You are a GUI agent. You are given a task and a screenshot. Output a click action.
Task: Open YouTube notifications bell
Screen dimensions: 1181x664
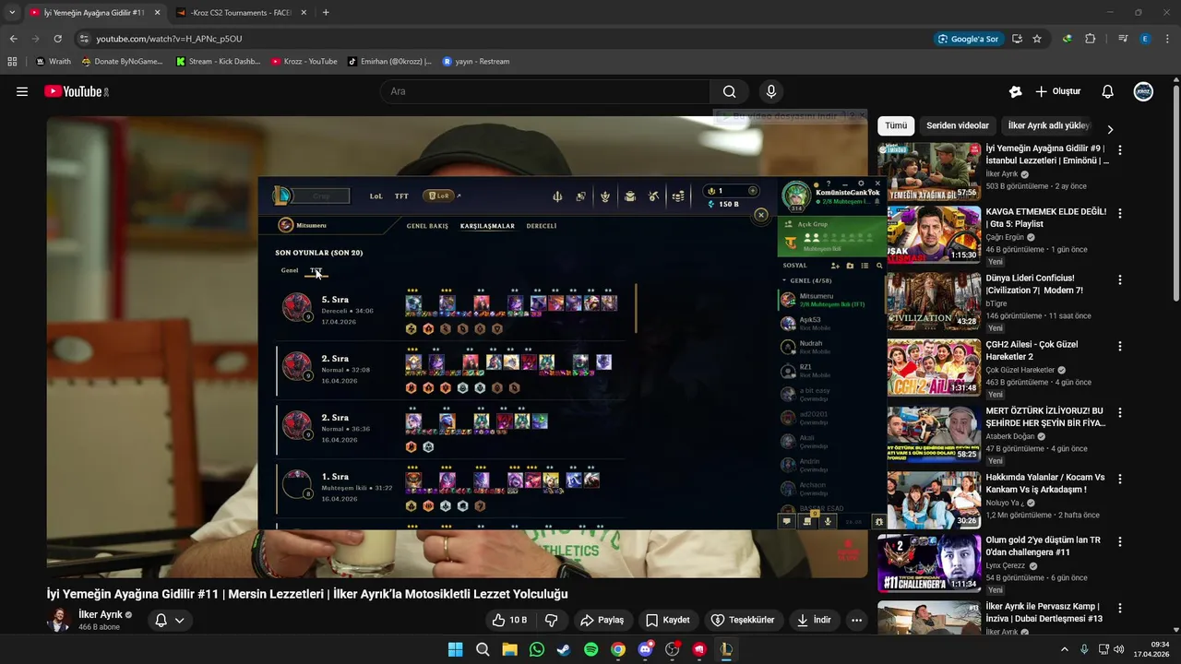[1108, 91]
